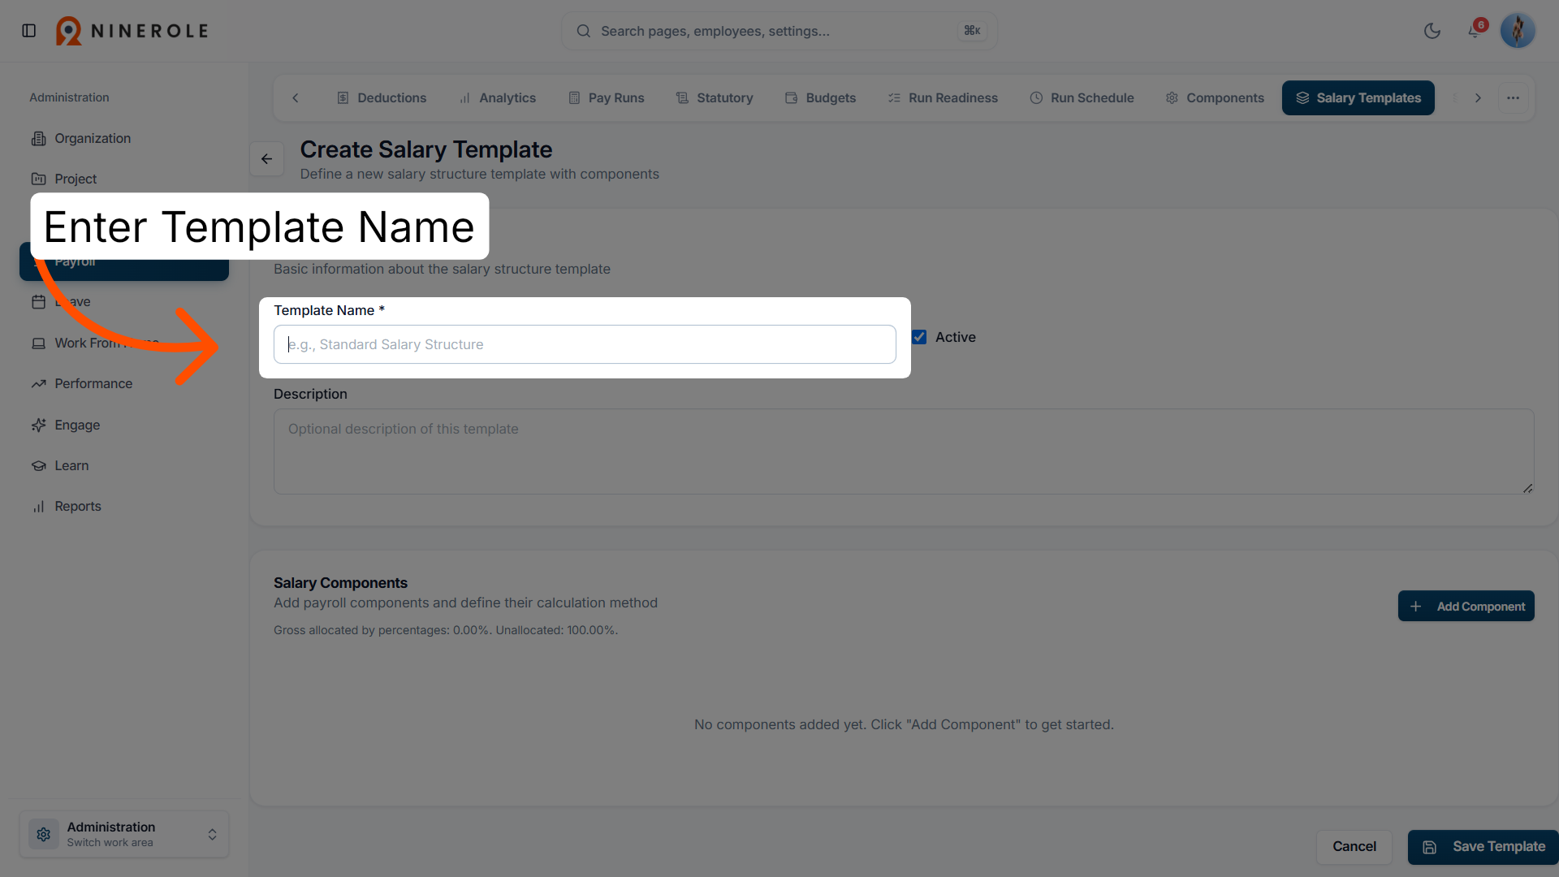Click the search magnifier icon
The width and height of the screenshot is (1559, 877).
(583, 31)
